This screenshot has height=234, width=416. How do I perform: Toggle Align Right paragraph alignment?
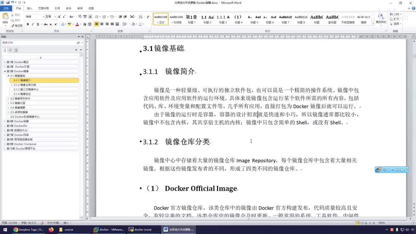tap(107, 24)
